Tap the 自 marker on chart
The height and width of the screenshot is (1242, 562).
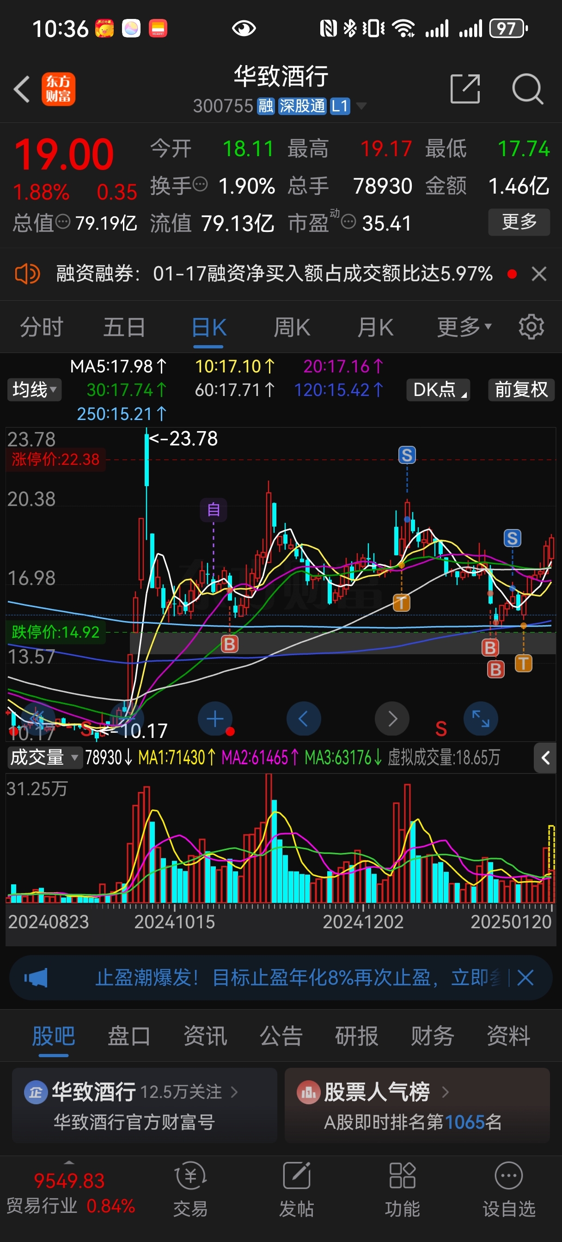[x=214, y=510]
